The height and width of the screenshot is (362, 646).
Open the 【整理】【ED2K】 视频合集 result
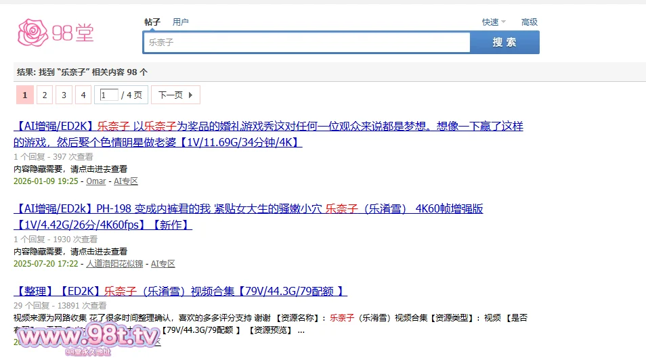(180, 291)
